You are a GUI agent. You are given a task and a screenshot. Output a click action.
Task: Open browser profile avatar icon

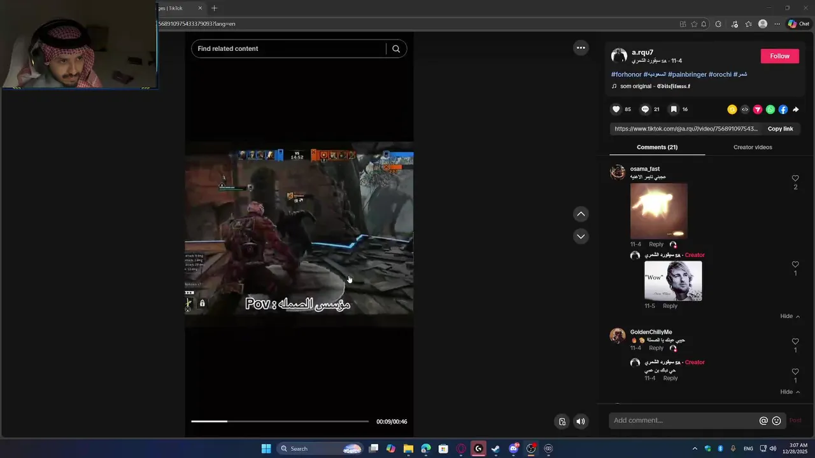(x=763, y=24)
